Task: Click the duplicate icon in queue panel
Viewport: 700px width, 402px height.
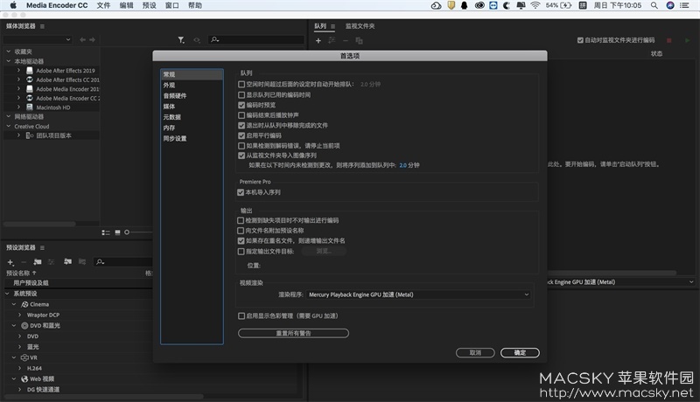Action: tap(359, 40)
